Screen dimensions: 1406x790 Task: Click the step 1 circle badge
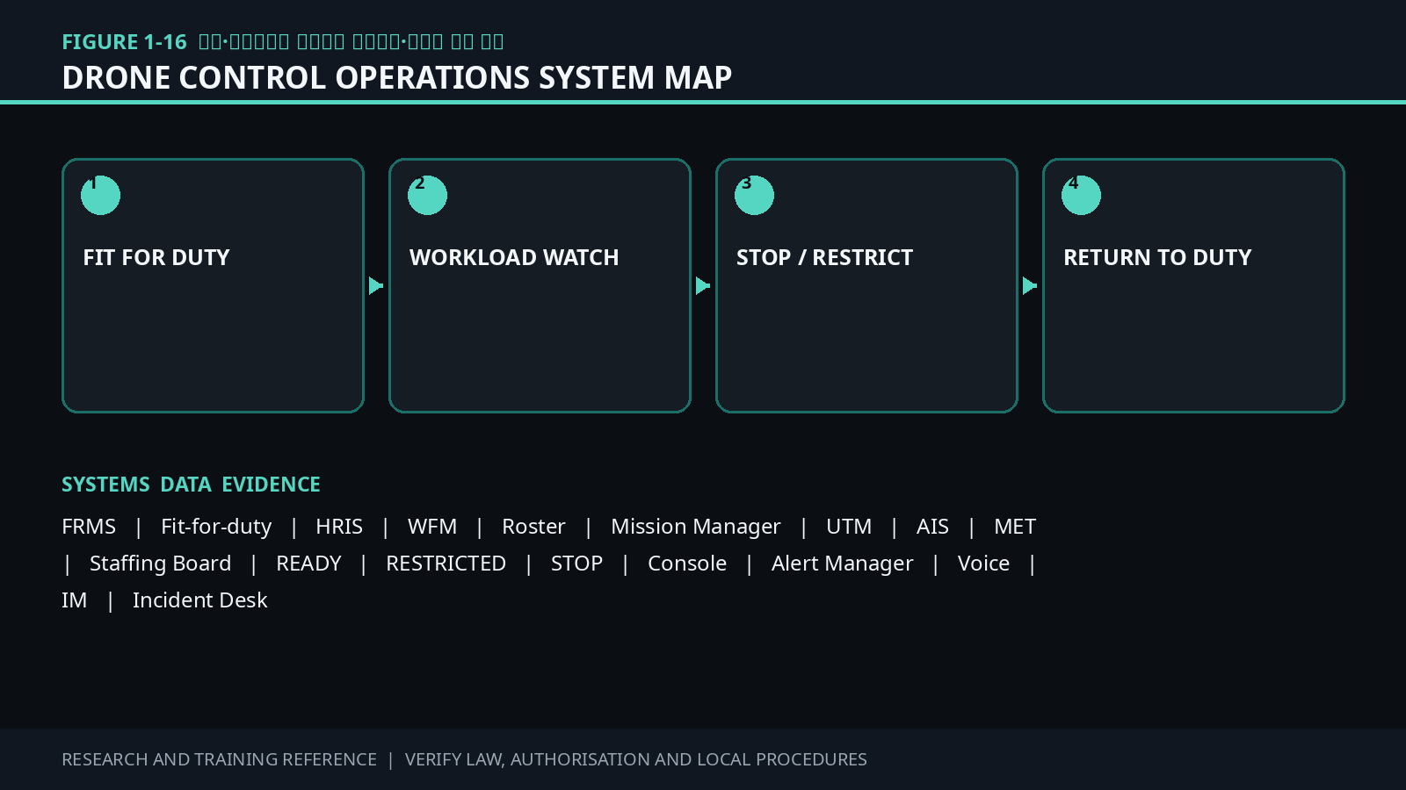pos(100,195)
